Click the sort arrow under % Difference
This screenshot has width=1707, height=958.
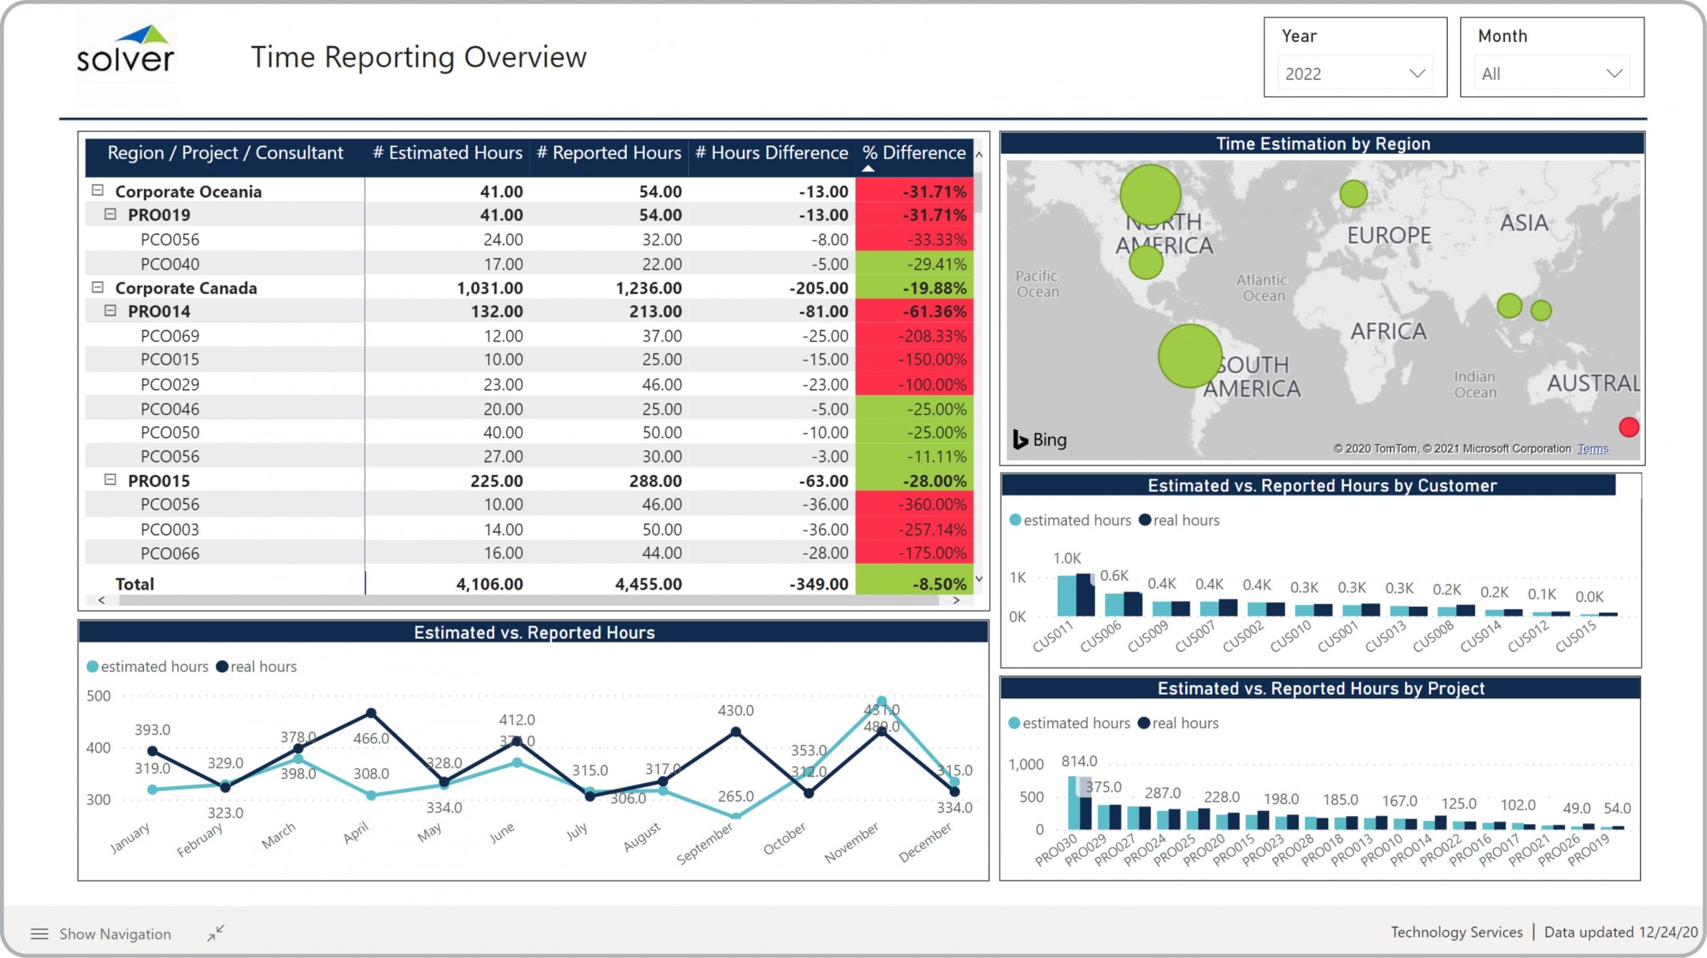(x=868, y=169)
